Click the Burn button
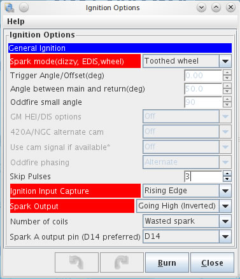240x279 pixels. point(167,262)
